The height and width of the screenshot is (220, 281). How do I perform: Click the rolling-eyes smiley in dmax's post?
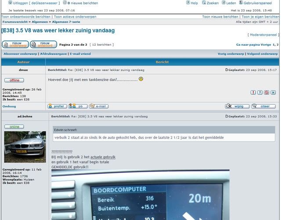pos(141,79)
